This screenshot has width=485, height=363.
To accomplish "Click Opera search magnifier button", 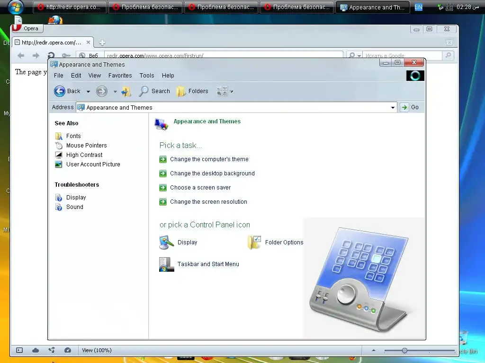I will [x=448, y=55].
